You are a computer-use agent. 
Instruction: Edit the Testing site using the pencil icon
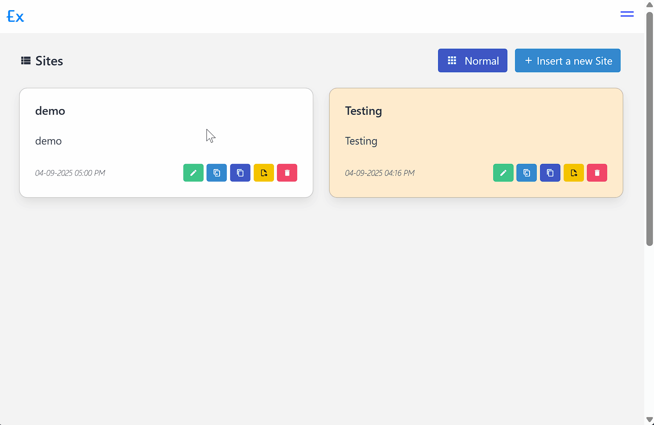point(503,173)
